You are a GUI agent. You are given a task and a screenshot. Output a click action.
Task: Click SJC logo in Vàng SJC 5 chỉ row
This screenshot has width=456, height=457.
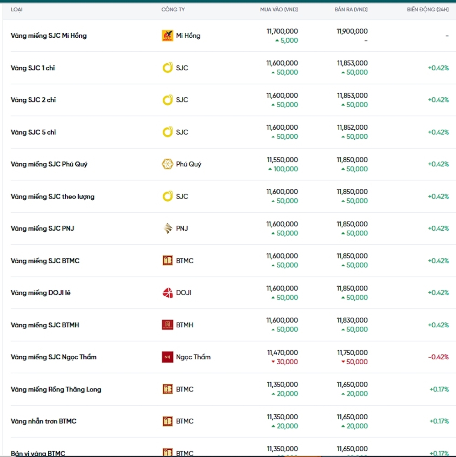(167, 132)
